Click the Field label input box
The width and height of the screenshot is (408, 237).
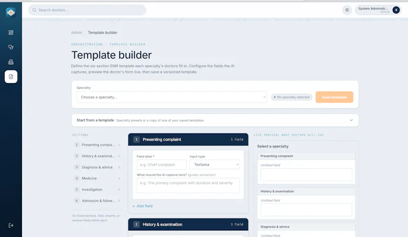[162, 165]
